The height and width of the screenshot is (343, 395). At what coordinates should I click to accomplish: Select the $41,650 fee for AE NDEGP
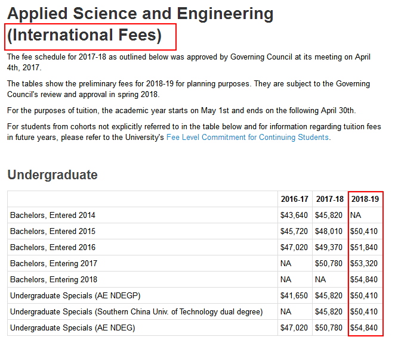[294, 296]
